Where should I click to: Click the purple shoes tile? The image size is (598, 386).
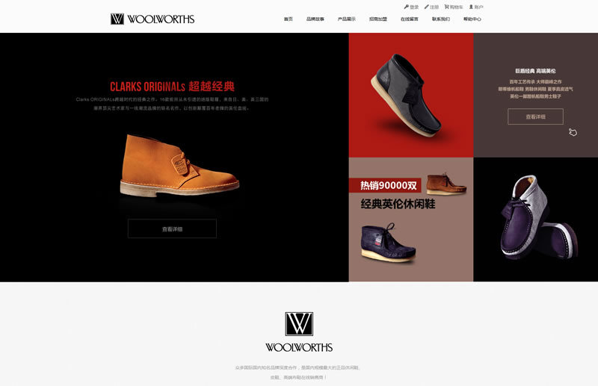coord(536,220)
